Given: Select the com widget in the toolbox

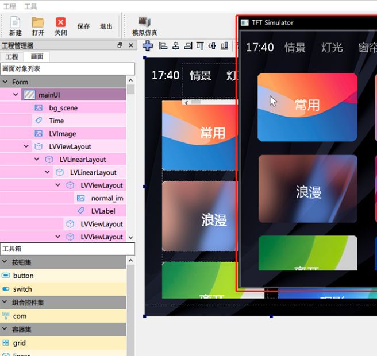Looking at the screenshot, I should pos(20,316).
